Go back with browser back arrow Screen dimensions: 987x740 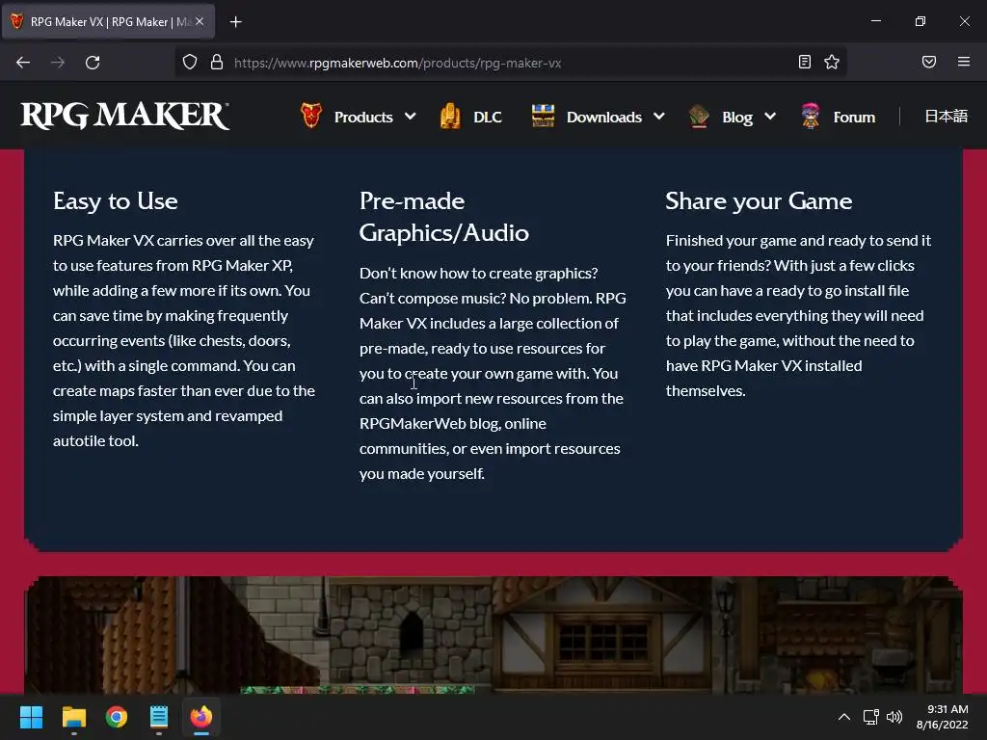pyautogui.click(x=23, y=63)
